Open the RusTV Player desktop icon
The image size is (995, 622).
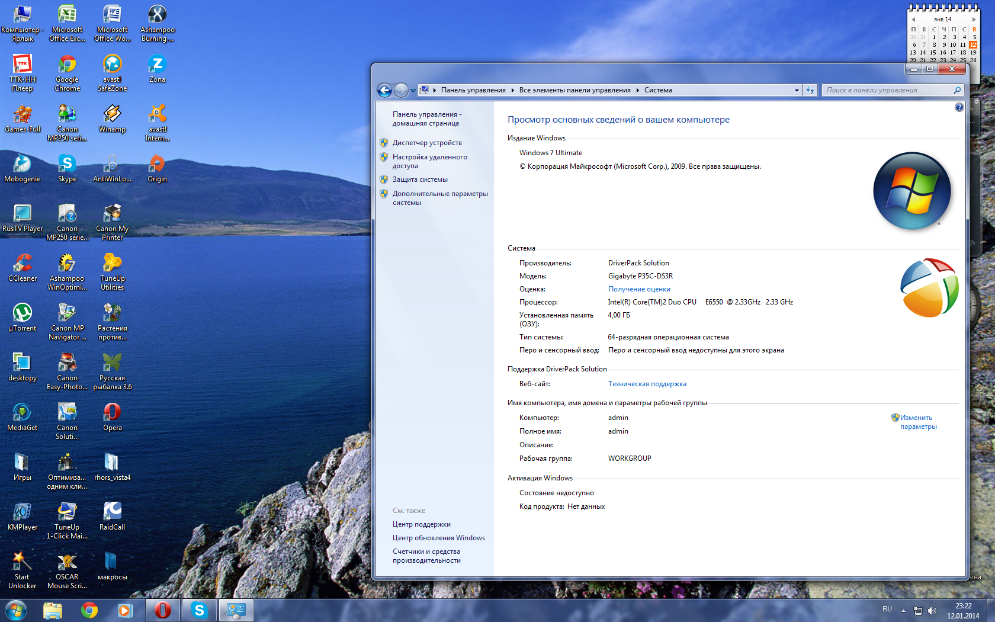pos(22,218)
